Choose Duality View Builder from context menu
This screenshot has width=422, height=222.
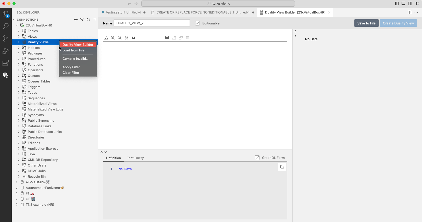click(x=78, y=45)
